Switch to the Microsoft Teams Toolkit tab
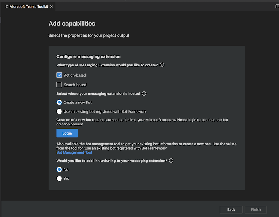Image resolution: width=279 pixels, height=217 pixels. 29,7
